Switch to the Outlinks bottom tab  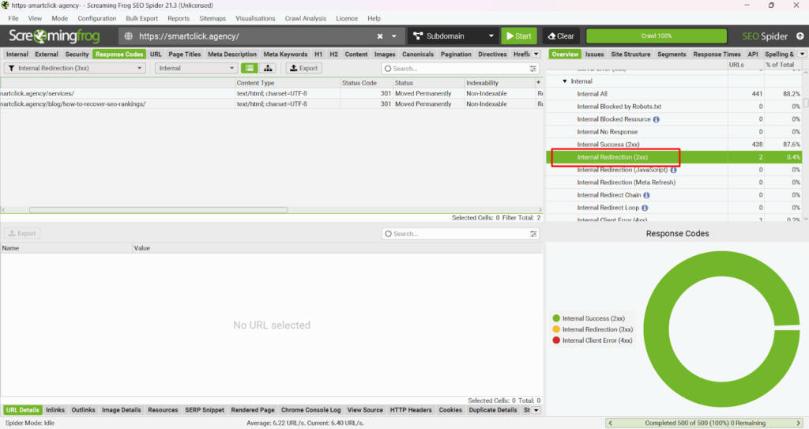click(x=83, y=410)
